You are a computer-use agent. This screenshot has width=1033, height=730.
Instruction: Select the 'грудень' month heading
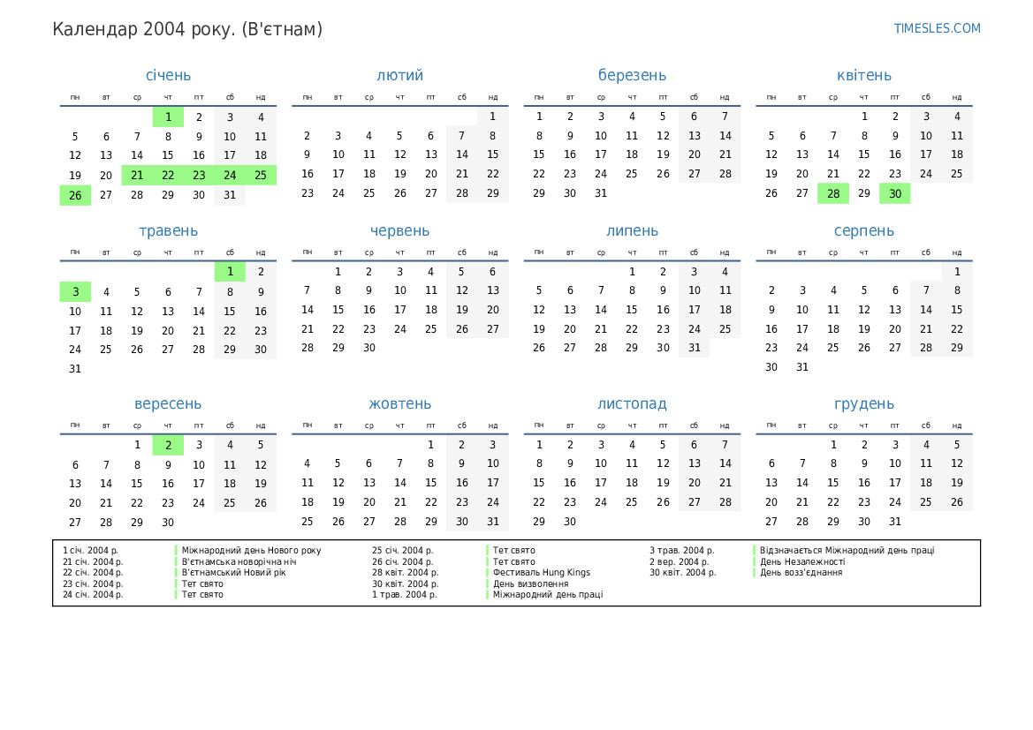(863, 404)
